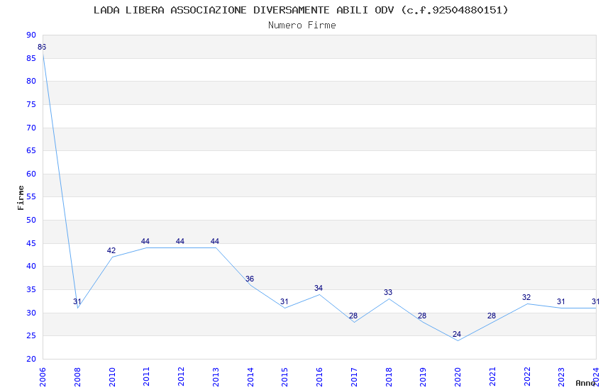Select the data point labeled 33
Viewport: 603px width, 390px height.
[x=388, y=299]
